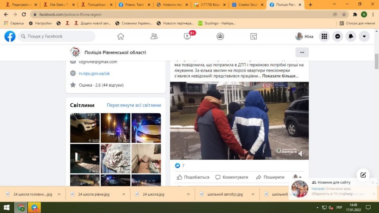Open the white car photo thumbnail
This screenshot has width=379, height=213.
[85, 128]
